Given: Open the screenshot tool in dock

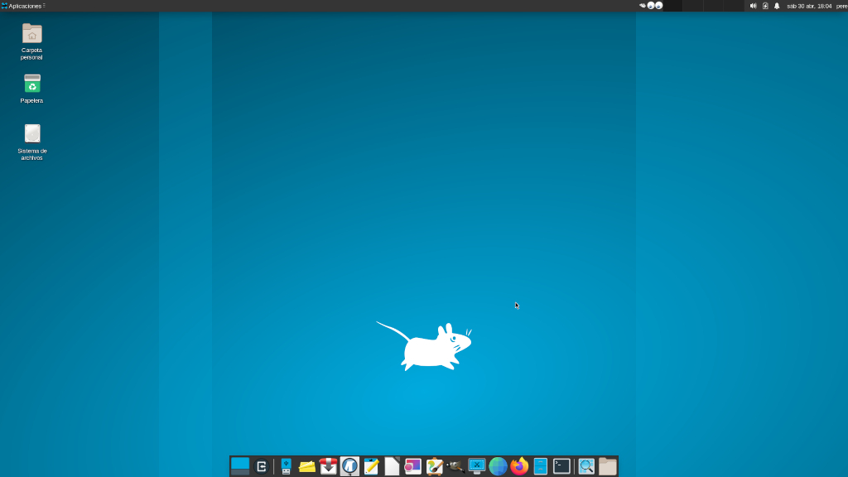Looking at the screenshot, I should point(477,466).
